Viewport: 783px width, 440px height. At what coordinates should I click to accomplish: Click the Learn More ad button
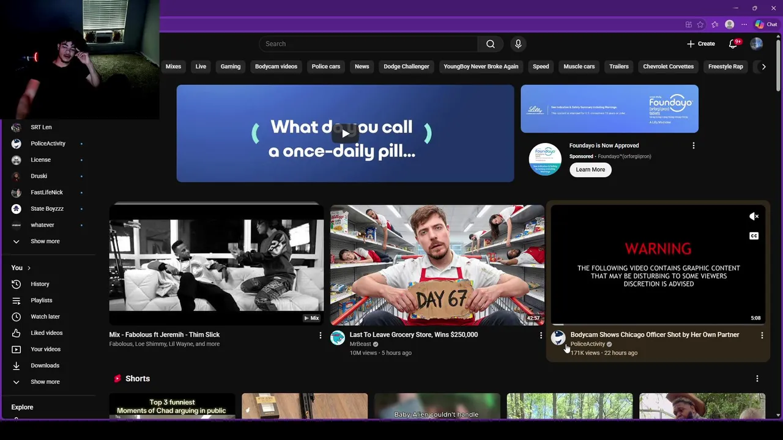click(590, 170)
